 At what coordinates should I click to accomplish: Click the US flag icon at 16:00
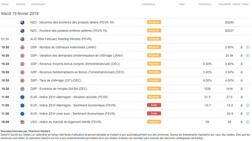(22, 122)
